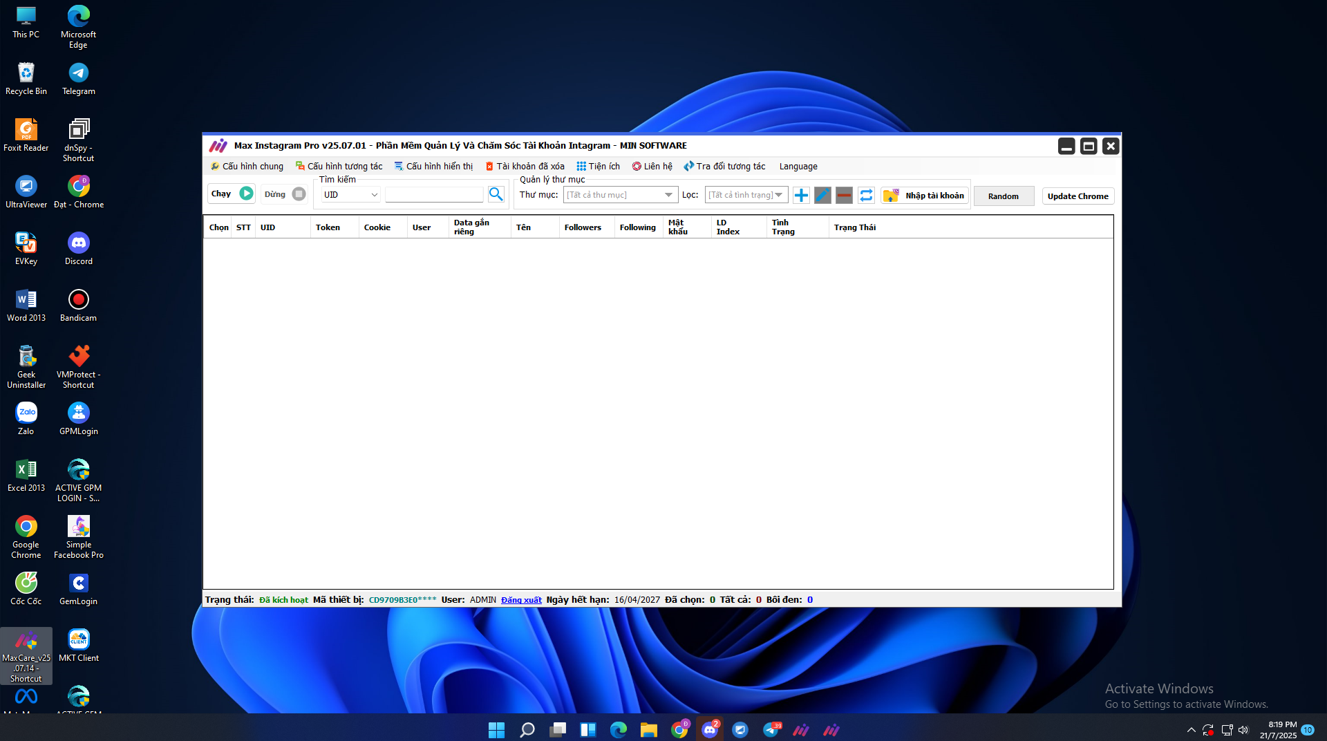Screen dimensions: 1327x741
Task: Show hidden system tray icons
Action: (1191, 730)
